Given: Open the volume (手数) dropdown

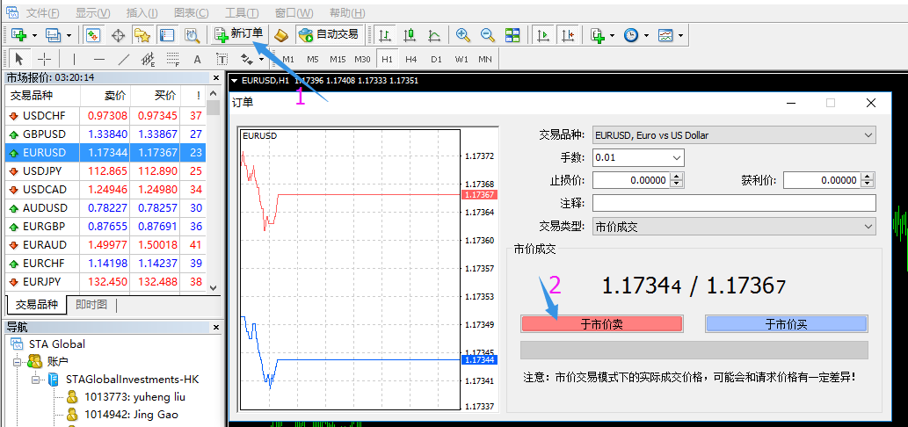Looking at the screenshot, I should (x=638, y=157).
